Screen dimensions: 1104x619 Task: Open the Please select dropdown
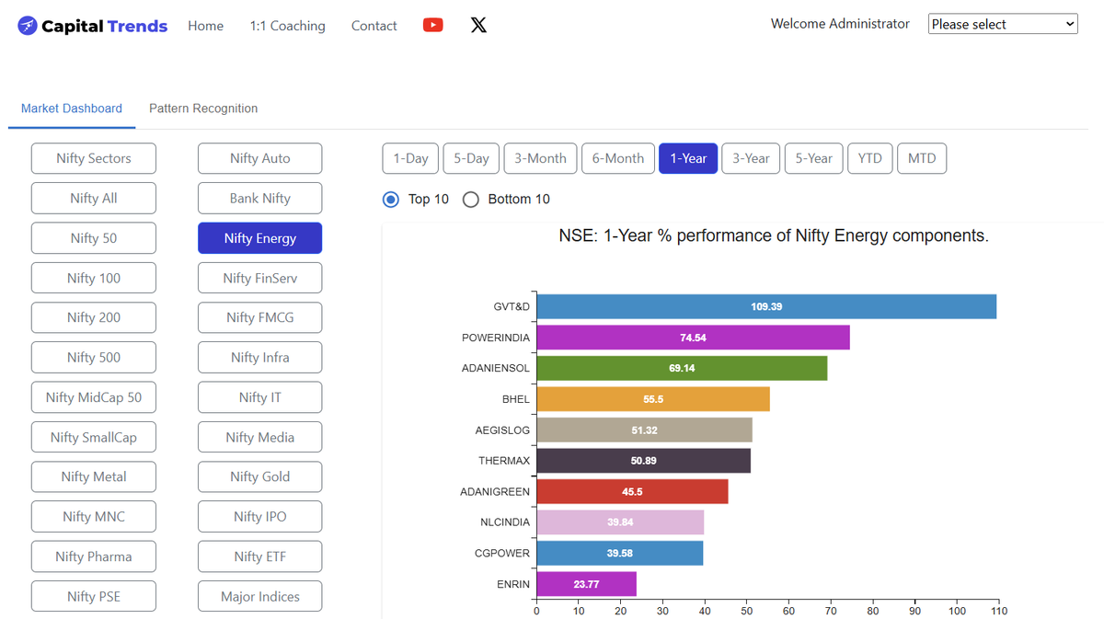coord(1003,24)
